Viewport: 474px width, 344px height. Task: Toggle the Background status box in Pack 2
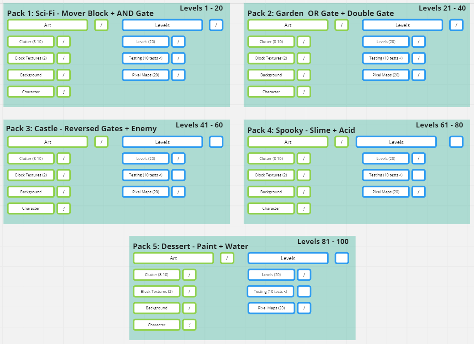(304, 75)
